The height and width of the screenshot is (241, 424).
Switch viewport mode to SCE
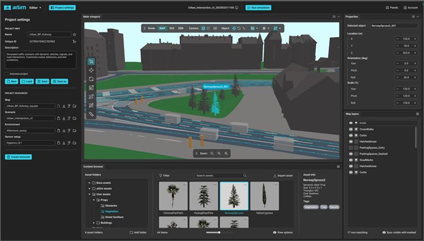pos(172,29)
